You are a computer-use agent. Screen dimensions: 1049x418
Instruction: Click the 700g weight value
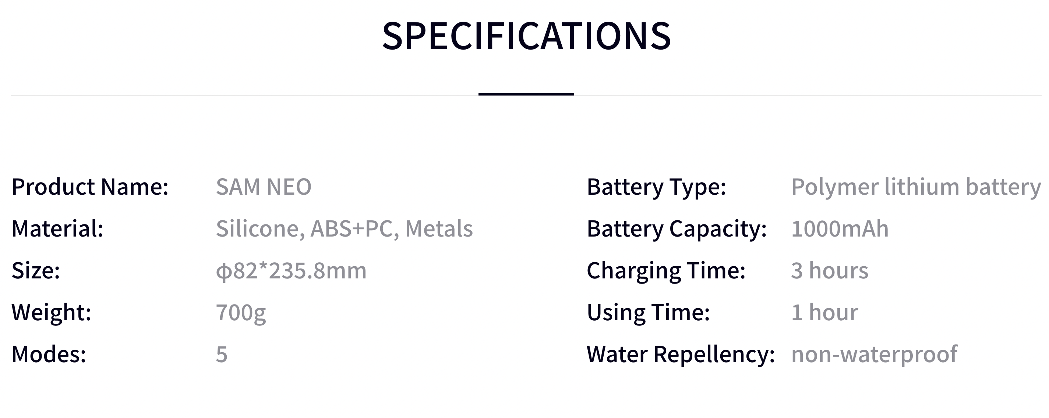click(x=241, y=313)
